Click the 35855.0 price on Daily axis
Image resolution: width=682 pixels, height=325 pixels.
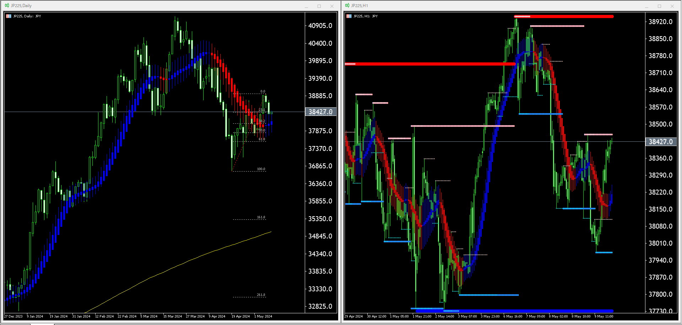320,201
